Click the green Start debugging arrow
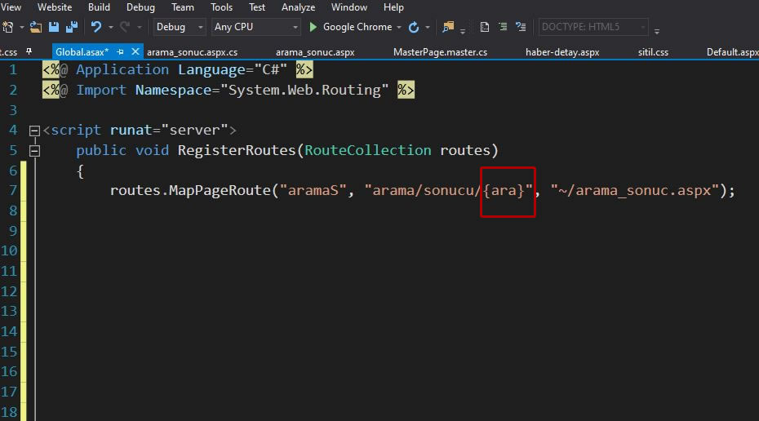The height and width of the screenshot is (421, 759). click(313, 27)
